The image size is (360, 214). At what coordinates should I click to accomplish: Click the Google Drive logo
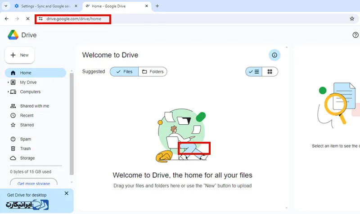tap(13, 35)
